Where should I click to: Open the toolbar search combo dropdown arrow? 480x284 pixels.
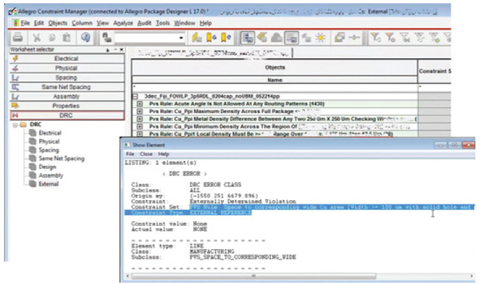[x=181, y=38]
